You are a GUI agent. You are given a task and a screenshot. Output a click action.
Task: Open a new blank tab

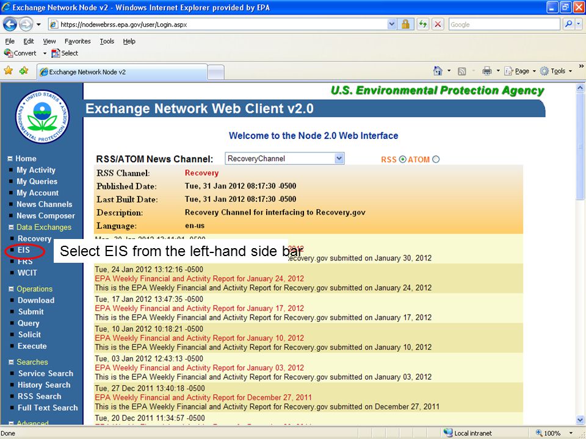[215, 73]
